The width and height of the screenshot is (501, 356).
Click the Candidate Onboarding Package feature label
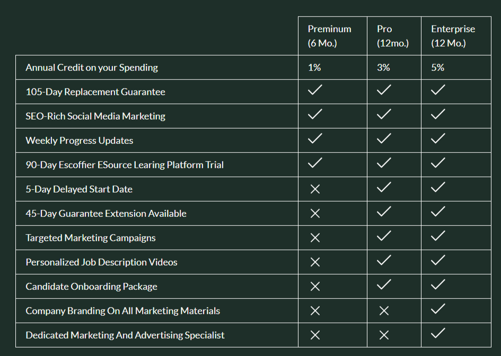point(91,287)
